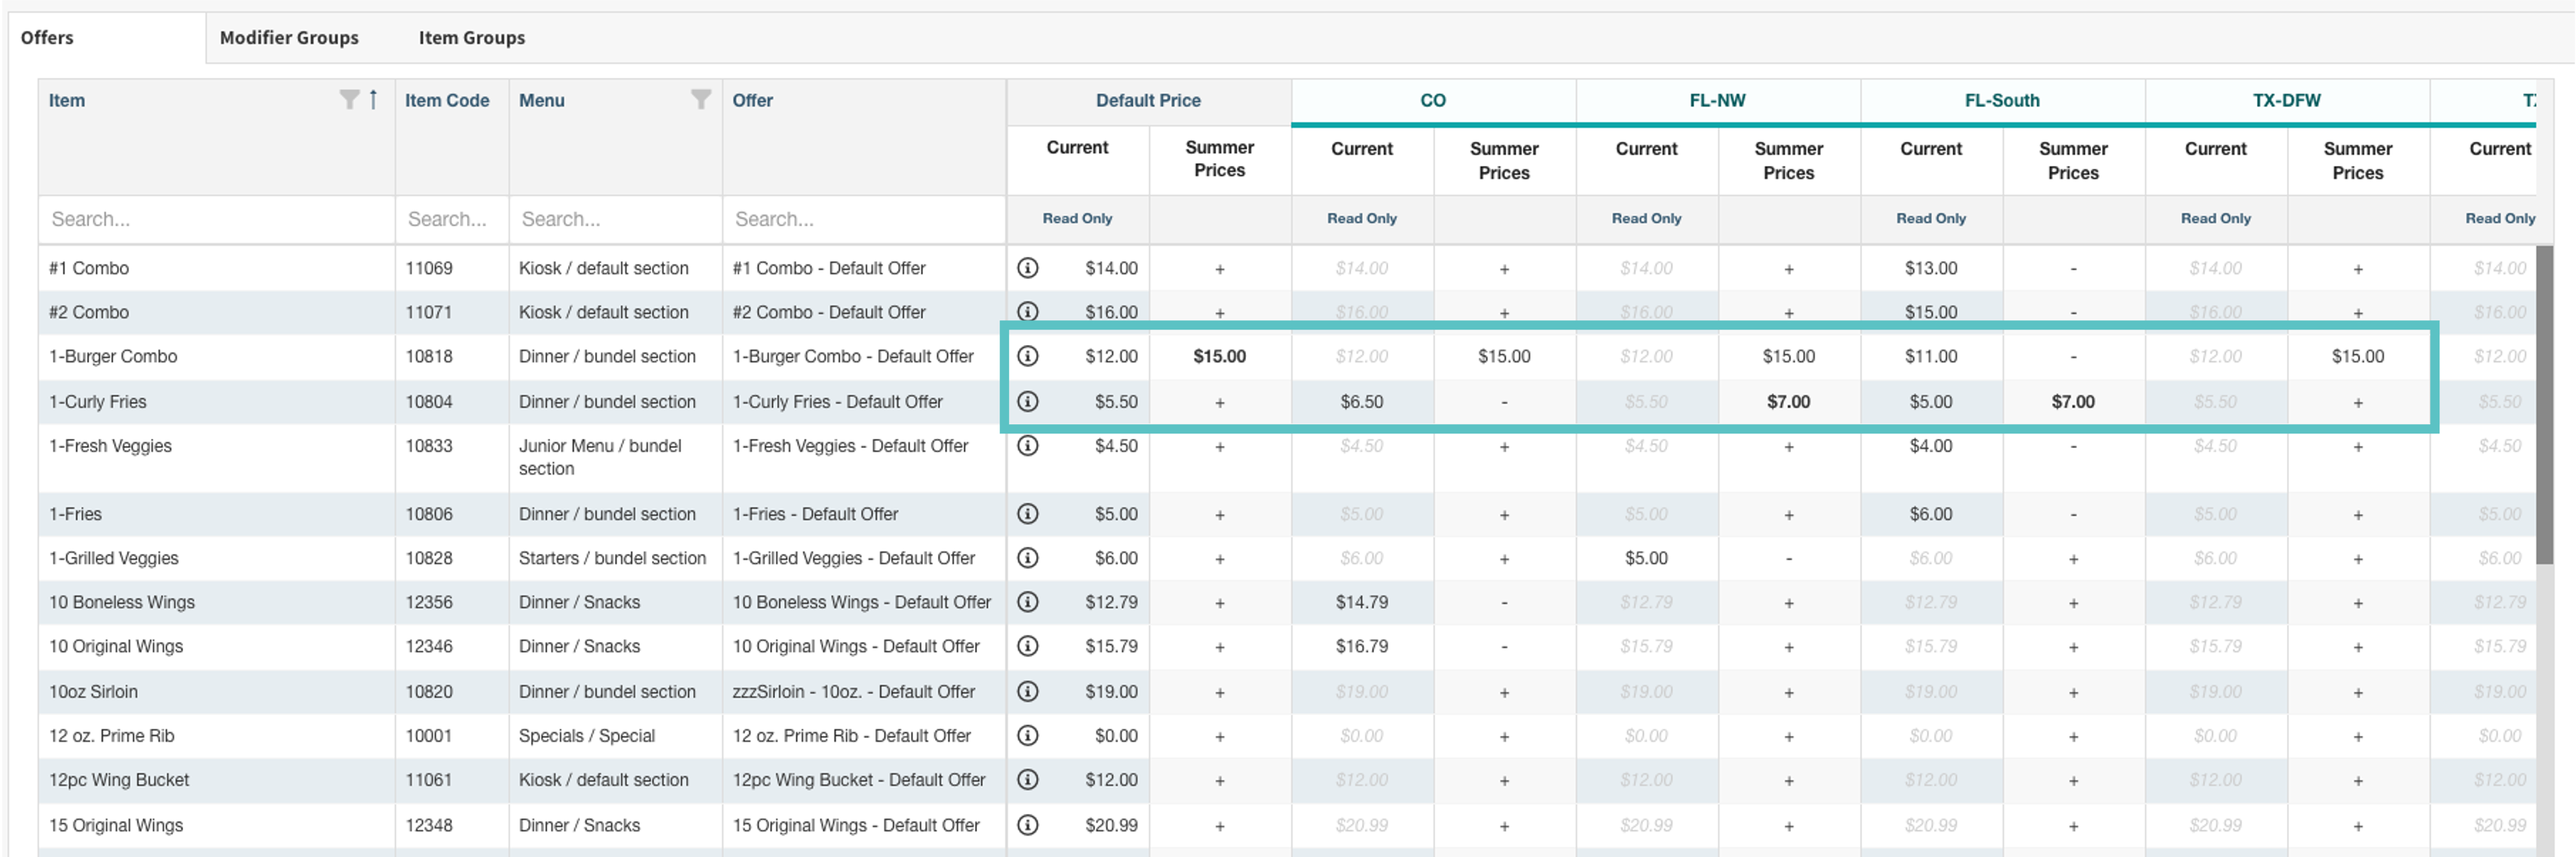2576x857 pixels.
Task: Click info icon for 15 Original Wings
Action: (1027, 825)
